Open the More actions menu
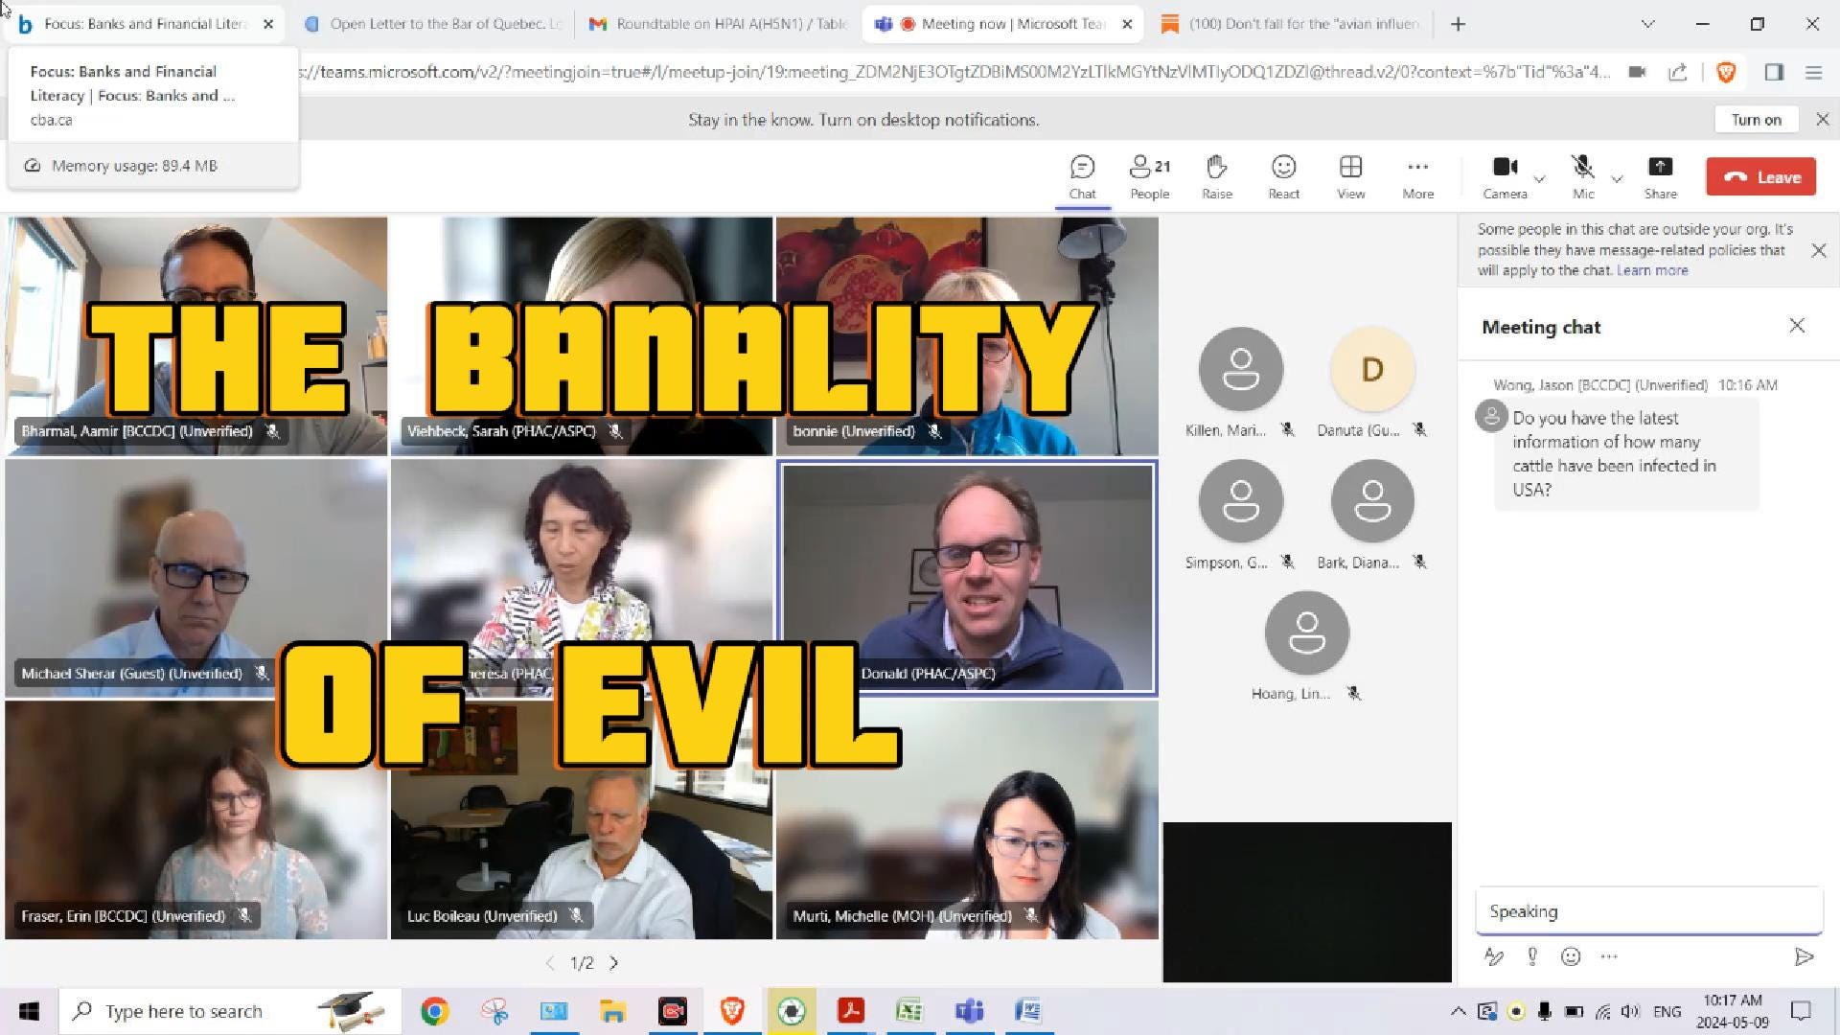1840x1035 pixels. 1417,177
